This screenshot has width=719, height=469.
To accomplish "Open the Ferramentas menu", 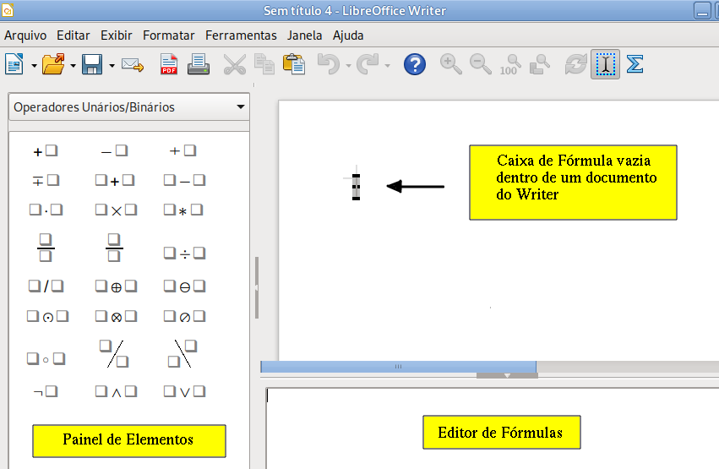I will pos(241,35).
